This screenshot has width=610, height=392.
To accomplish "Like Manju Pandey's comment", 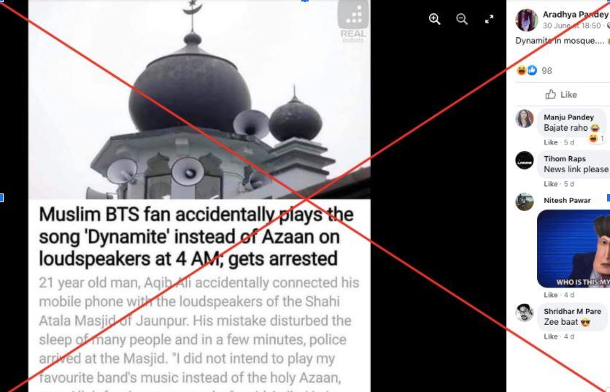I will click(x=550, y=142).
